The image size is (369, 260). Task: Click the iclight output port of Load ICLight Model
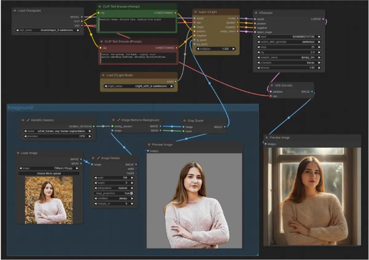pos(176,81)
